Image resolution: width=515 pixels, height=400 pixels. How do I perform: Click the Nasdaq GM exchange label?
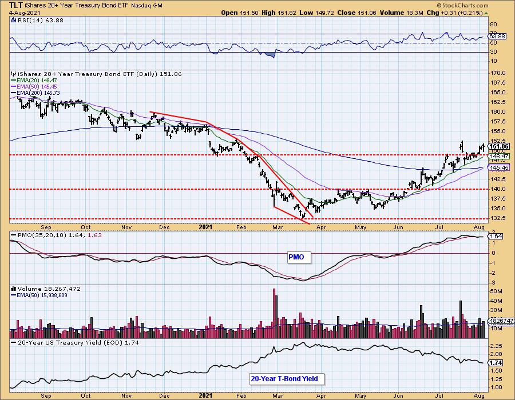(146, 6)
